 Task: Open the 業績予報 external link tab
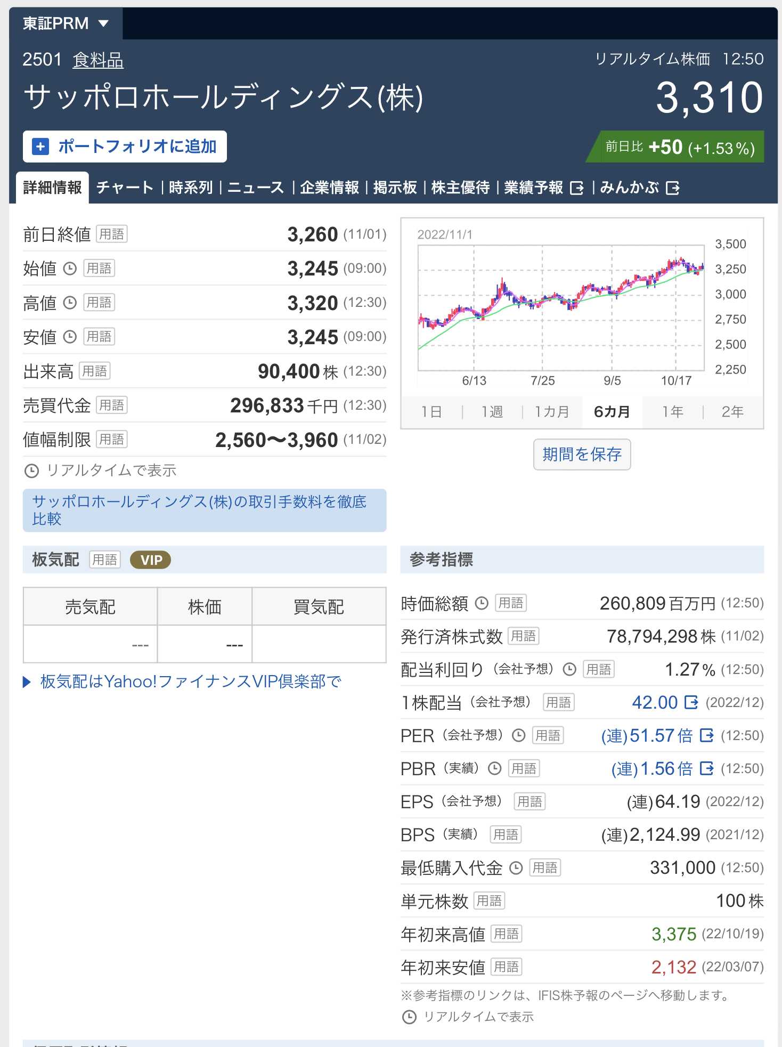click(x=544, y=188)
